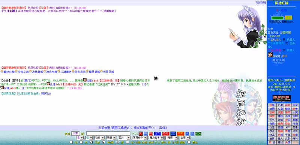Click the 烟雨江湖 banner logo in sidebar

(x=282, y=98)
